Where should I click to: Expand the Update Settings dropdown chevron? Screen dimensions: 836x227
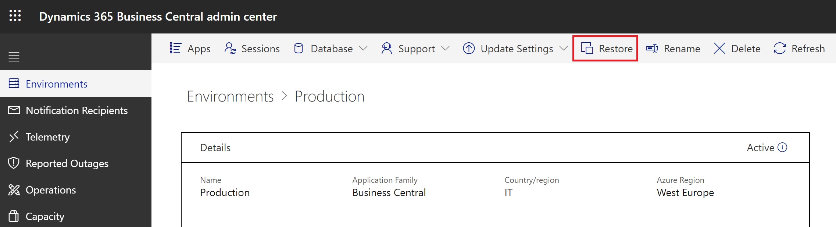click(x=563, y=48)
